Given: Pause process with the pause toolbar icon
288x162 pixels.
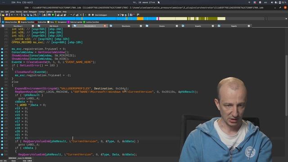Looking at the screenshot, I should tap(89, 15).
